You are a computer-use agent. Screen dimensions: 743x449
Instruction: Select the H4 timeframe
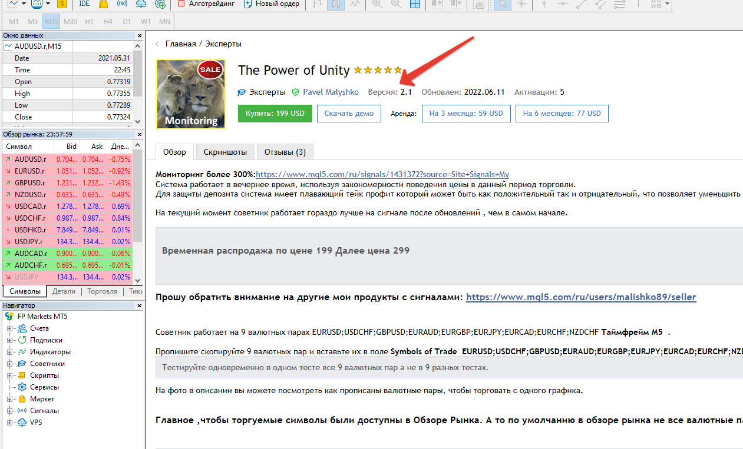[108, 21]
